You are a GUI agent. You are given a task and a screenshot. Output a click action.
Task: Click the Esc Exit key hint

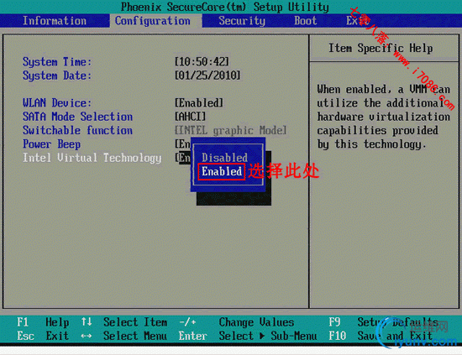tap(43, 336)
